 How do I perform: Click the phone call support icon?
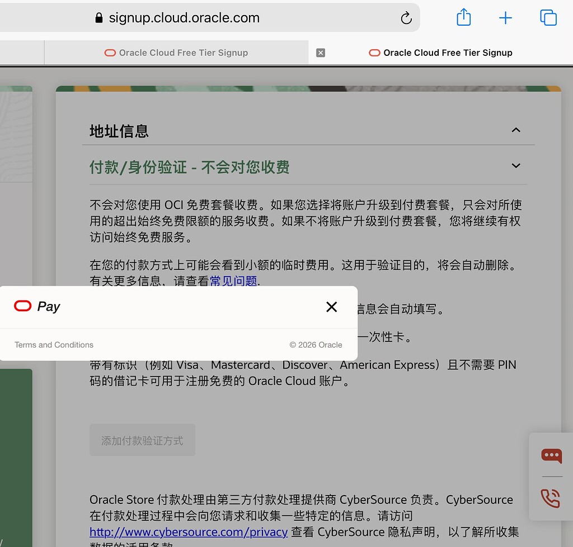coord(551,498)
